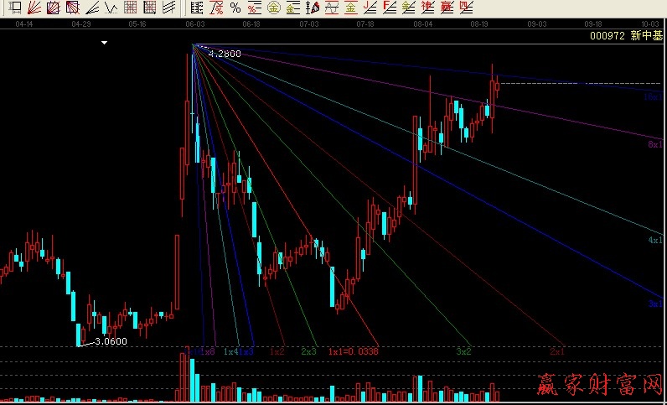
Task: Select the red grid tool icon
Action: point(130,8)
